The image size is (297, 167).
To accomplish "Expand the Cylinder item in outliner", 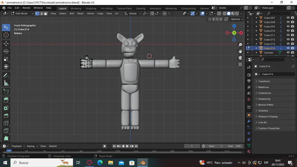I will (256, 52).
